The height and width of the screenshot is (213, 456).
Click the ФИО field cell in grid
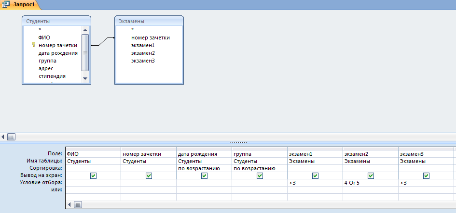pyautogui.click(x=93, y=154)
